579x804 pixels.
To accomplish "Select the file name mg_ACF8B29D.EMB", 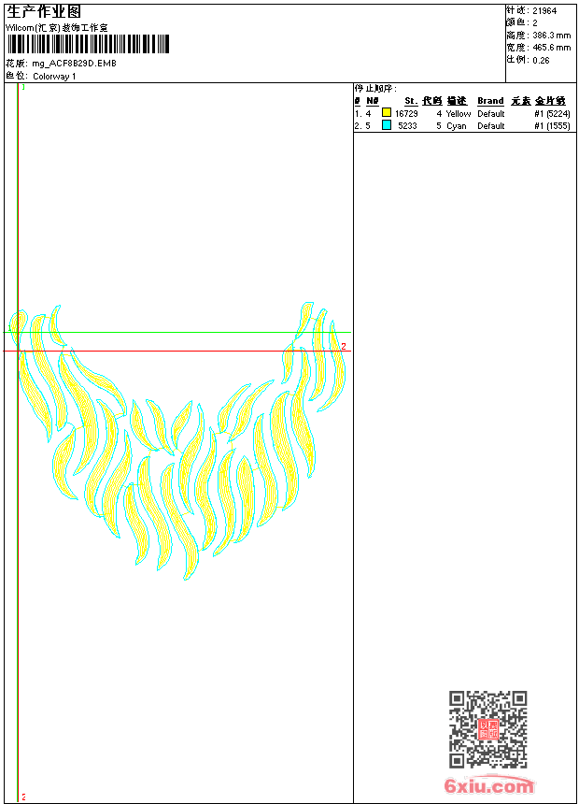I will click(75, 64).
